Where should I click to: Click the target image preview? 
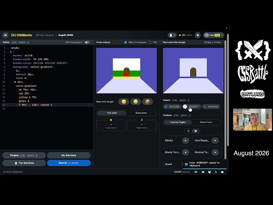(x=193, y=70)
